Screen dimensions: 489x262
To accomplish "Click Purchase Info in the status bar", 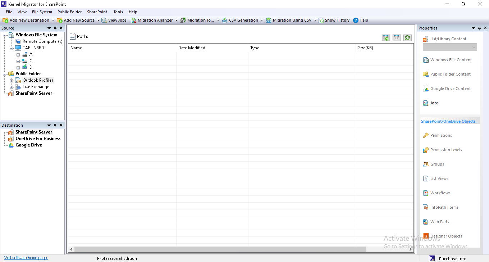I will click(452, 258).
